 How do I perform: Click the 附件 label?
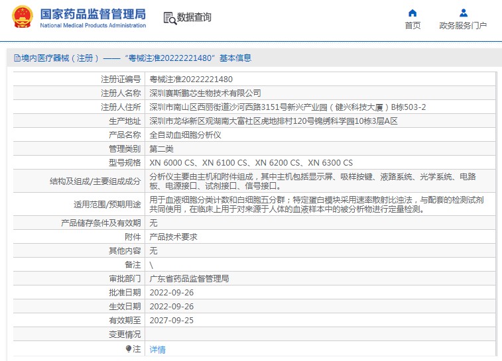pos(133,237)
